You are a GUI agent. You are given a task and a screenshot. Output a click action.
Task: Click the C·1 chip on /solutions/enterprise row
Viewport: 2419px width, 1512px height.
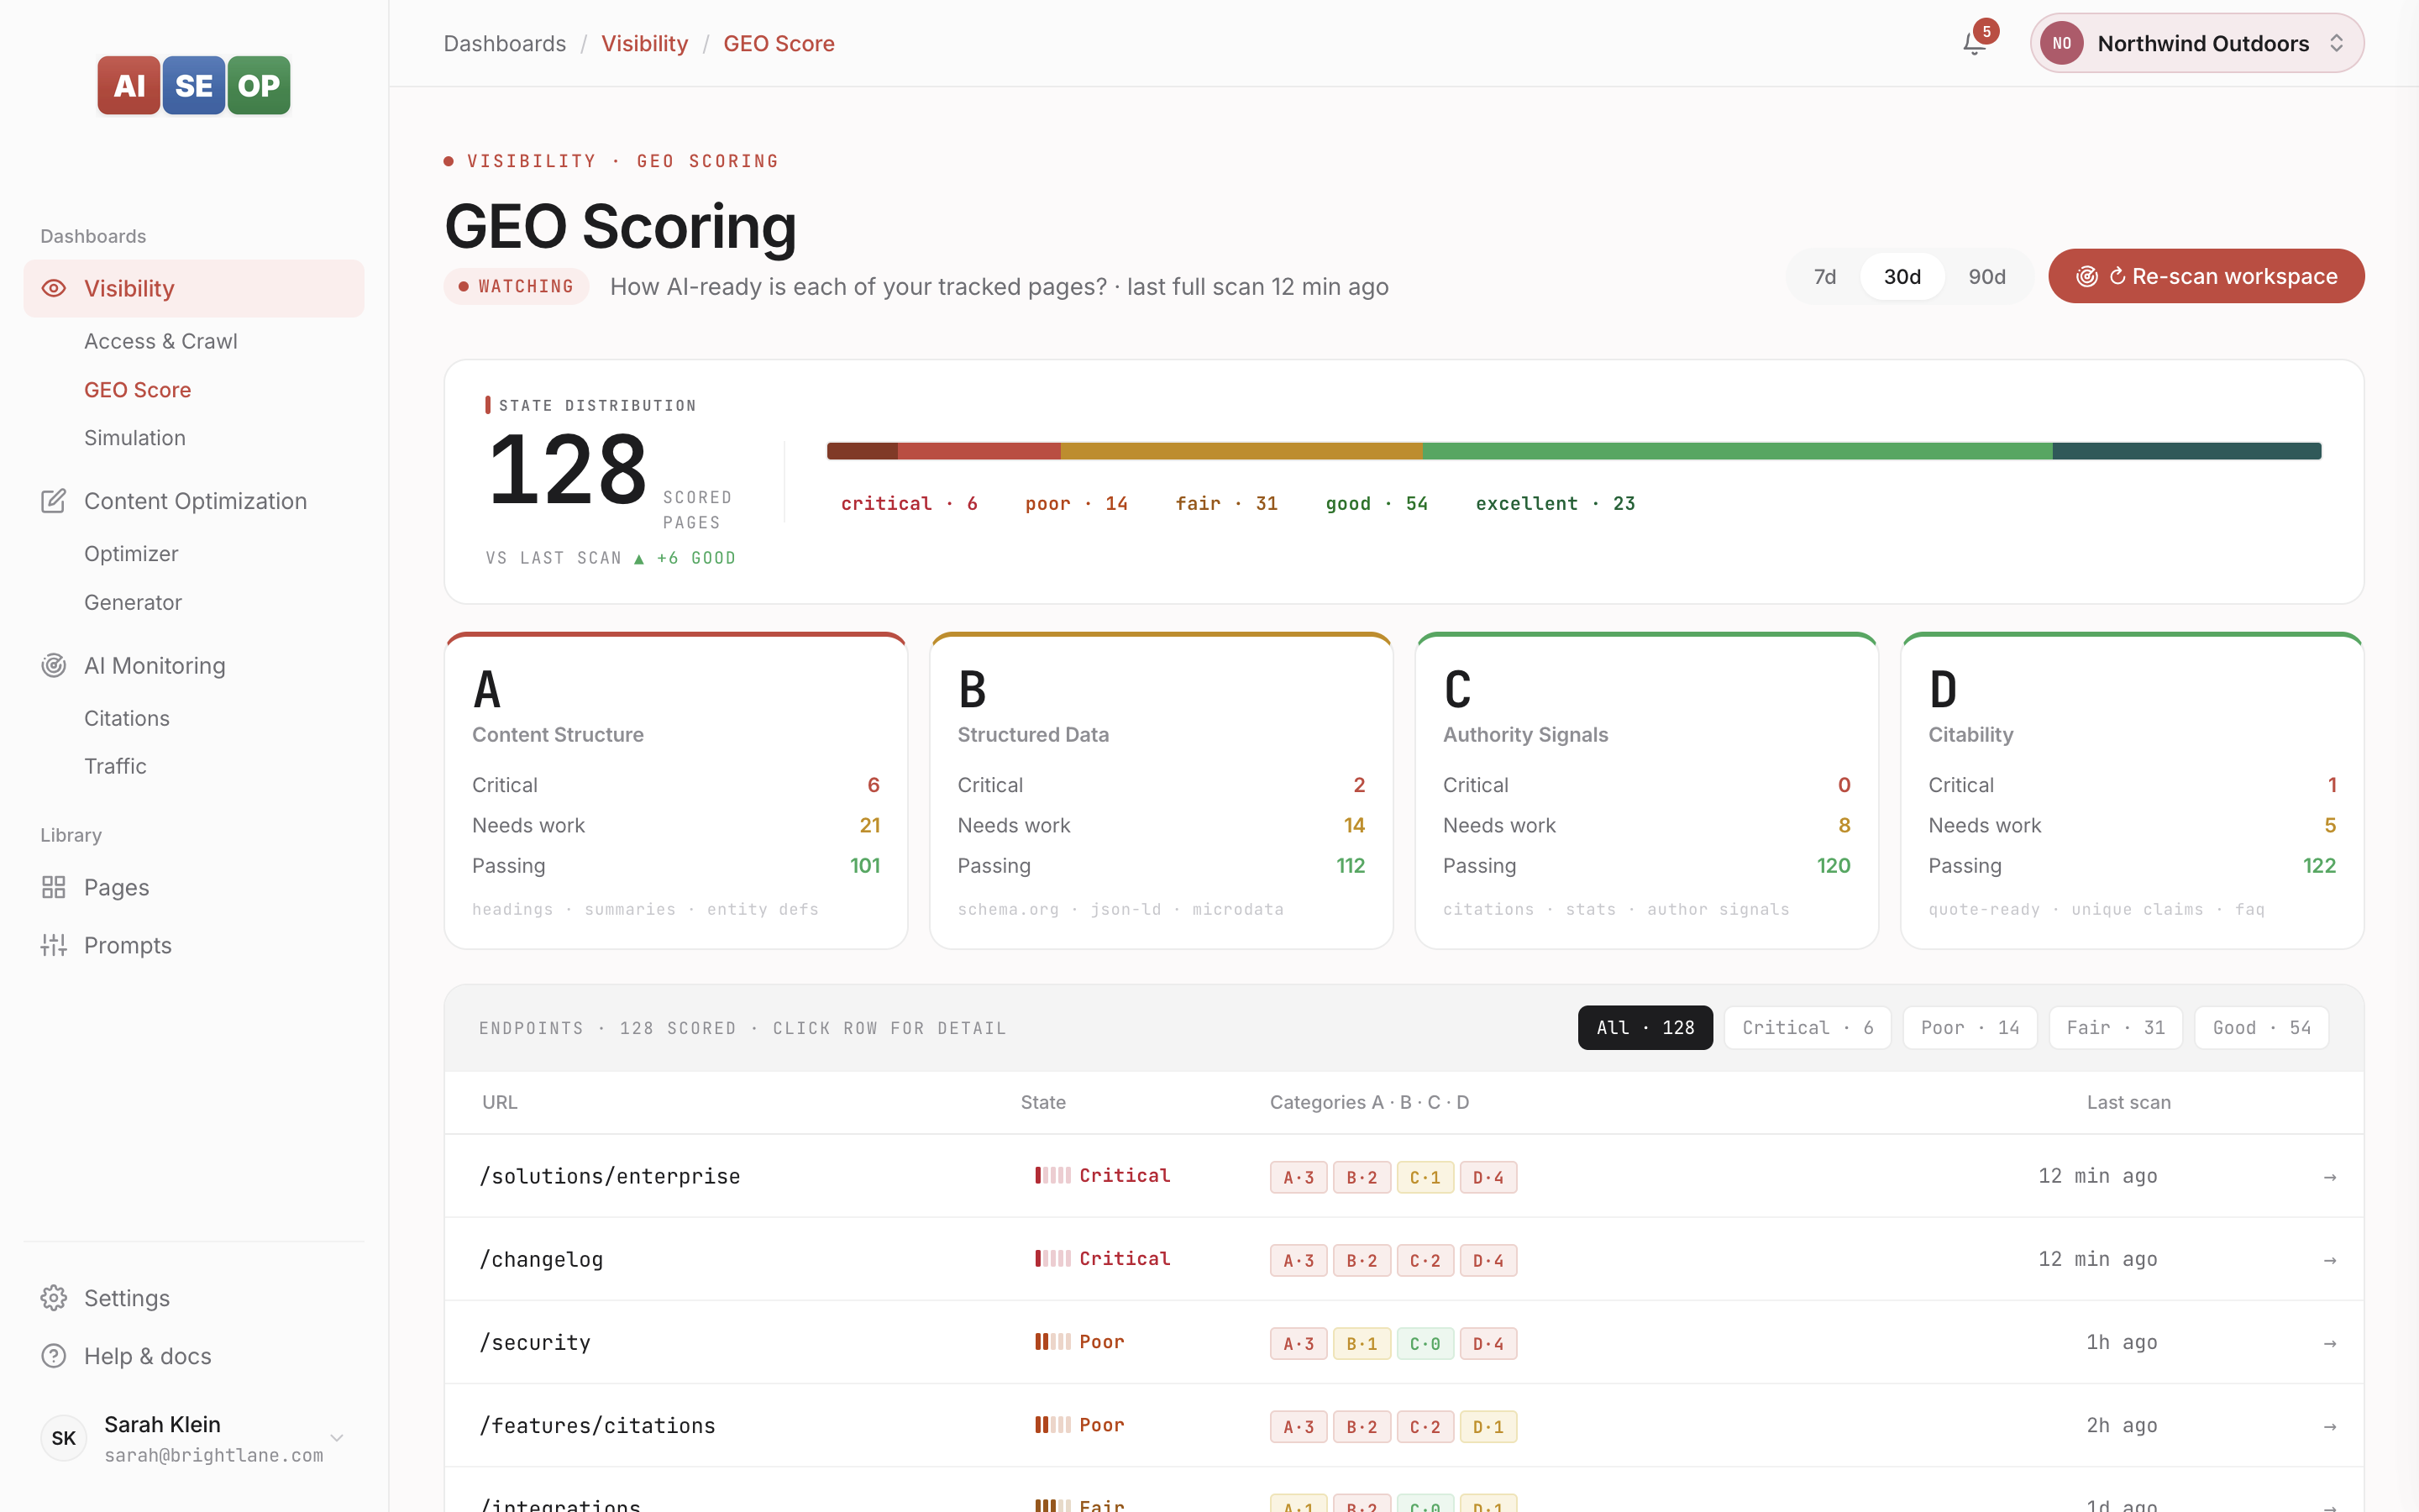click(x=1425, y=1177)
